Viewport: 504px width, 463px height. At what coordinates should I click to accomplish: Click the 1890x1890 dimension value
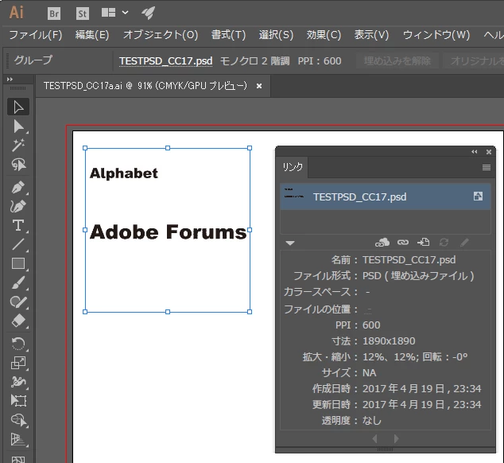[389, 341]
